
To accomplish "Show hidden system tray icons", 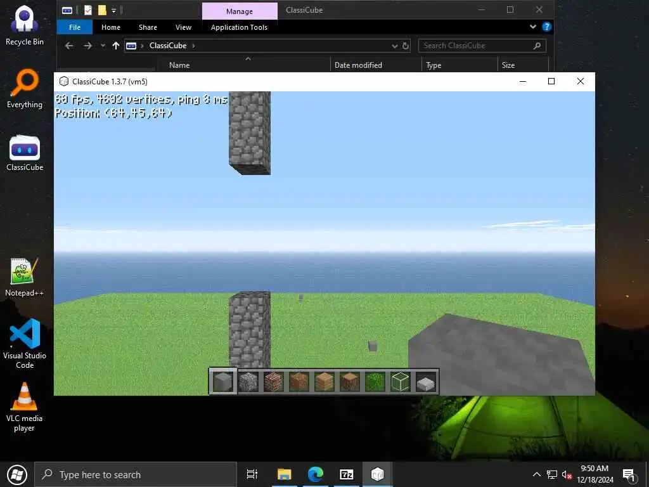I will click(x=536, y=474).
